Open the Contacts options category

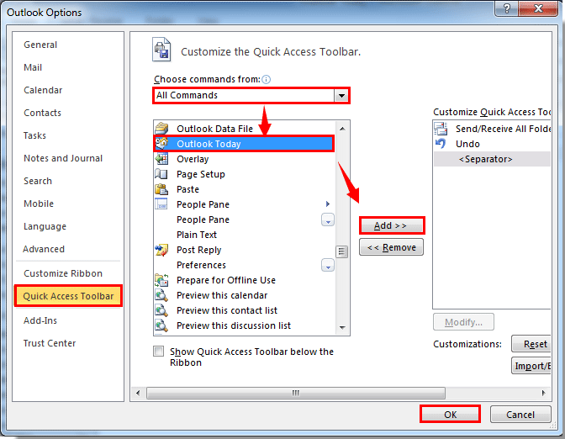tap(43, 113)
